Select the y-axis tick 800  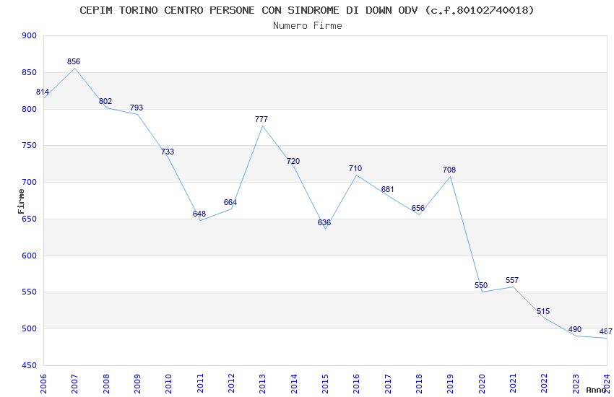click(30, 109)
